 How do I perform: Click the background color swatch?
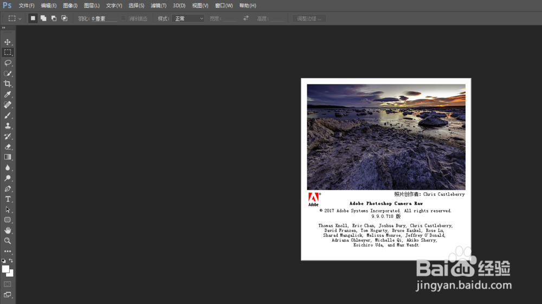coord(11,274)
